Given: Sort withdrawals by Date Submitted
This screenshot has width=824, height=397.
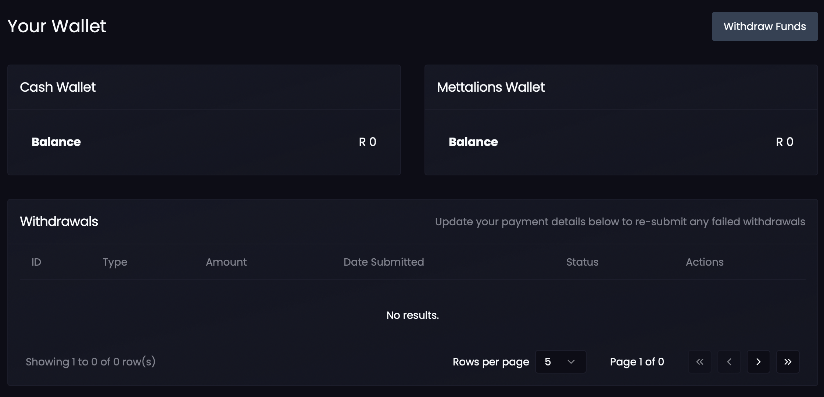Looking at the screenshot, I should coord(384,262).
